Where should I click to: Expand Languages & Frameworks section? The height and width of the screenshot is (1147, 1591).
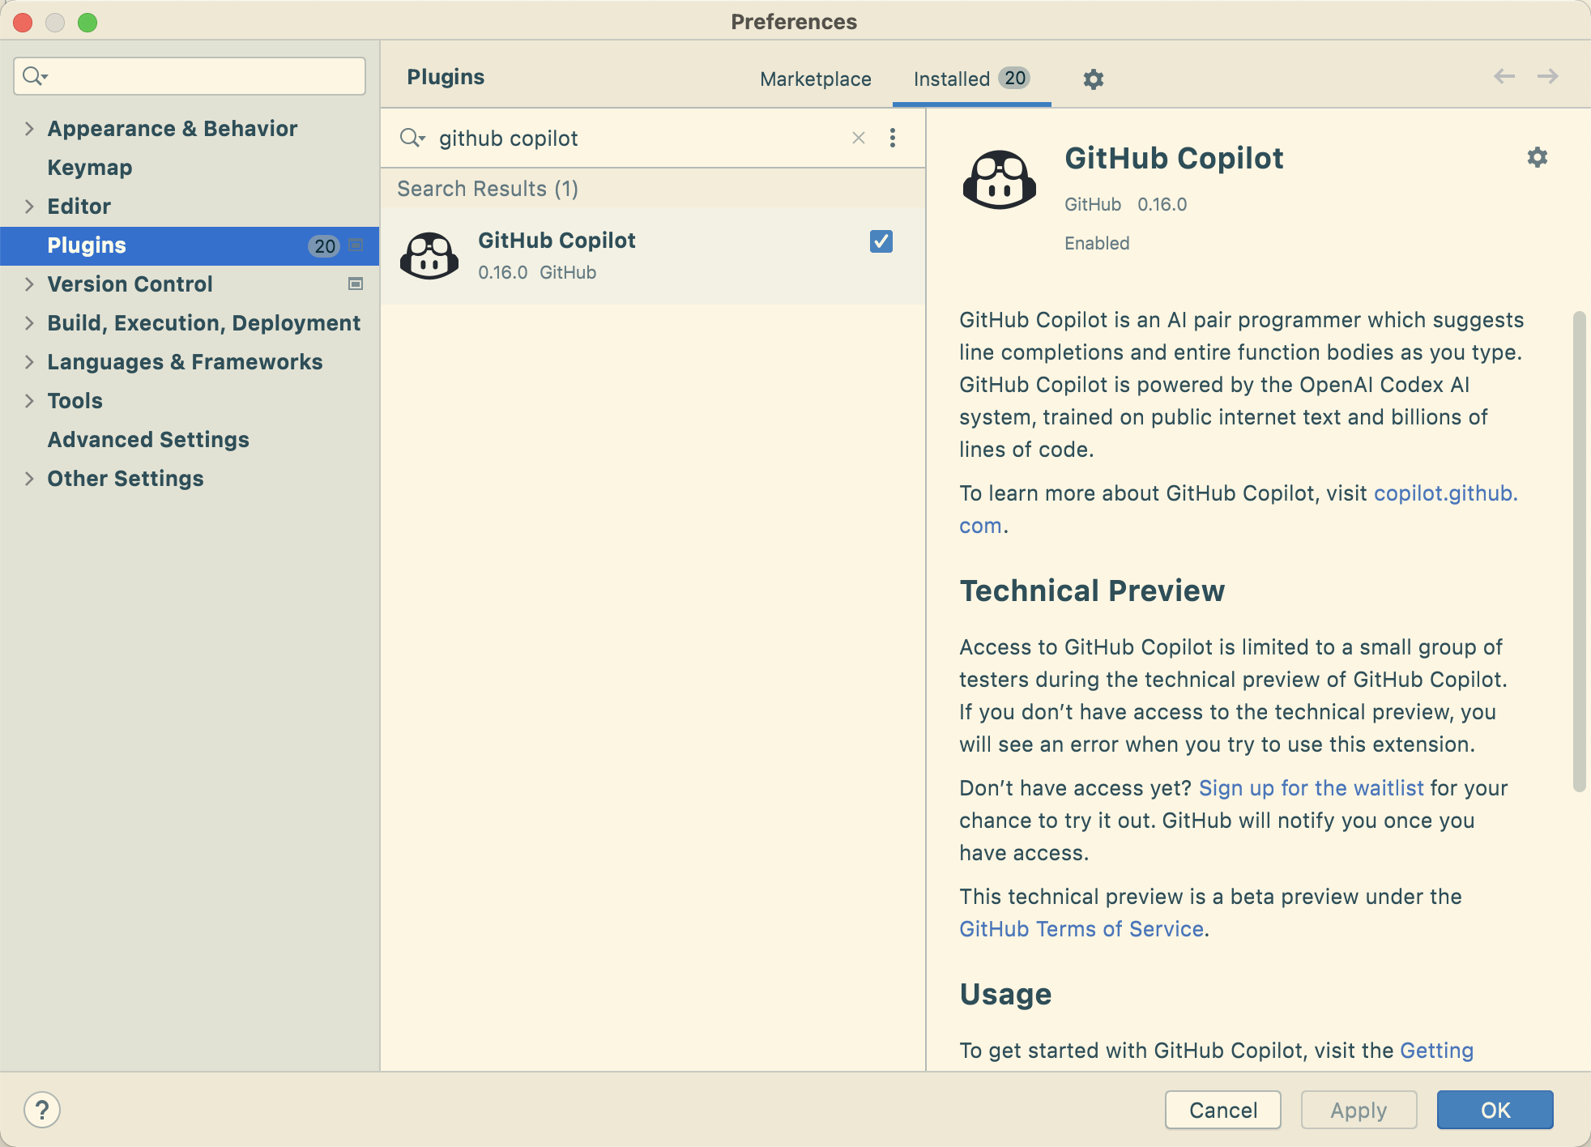29,362
